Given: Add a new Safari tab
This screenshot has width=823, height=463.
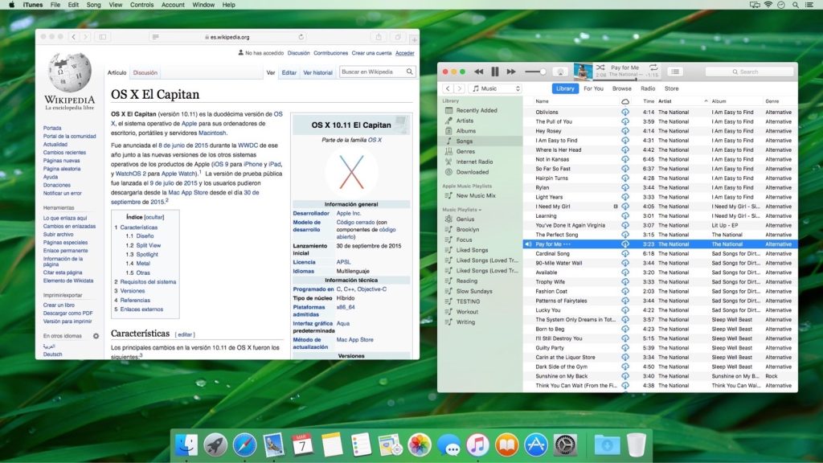Looking at the screenshot, I should click(x=414, y=39).
